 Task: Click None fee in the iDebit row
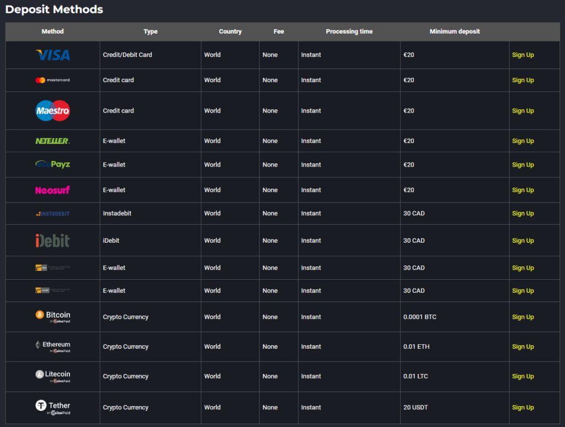pos(270,241)
